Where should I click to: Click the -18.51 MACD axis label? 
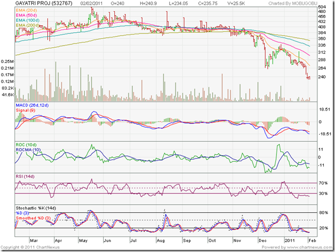[325, 134]
